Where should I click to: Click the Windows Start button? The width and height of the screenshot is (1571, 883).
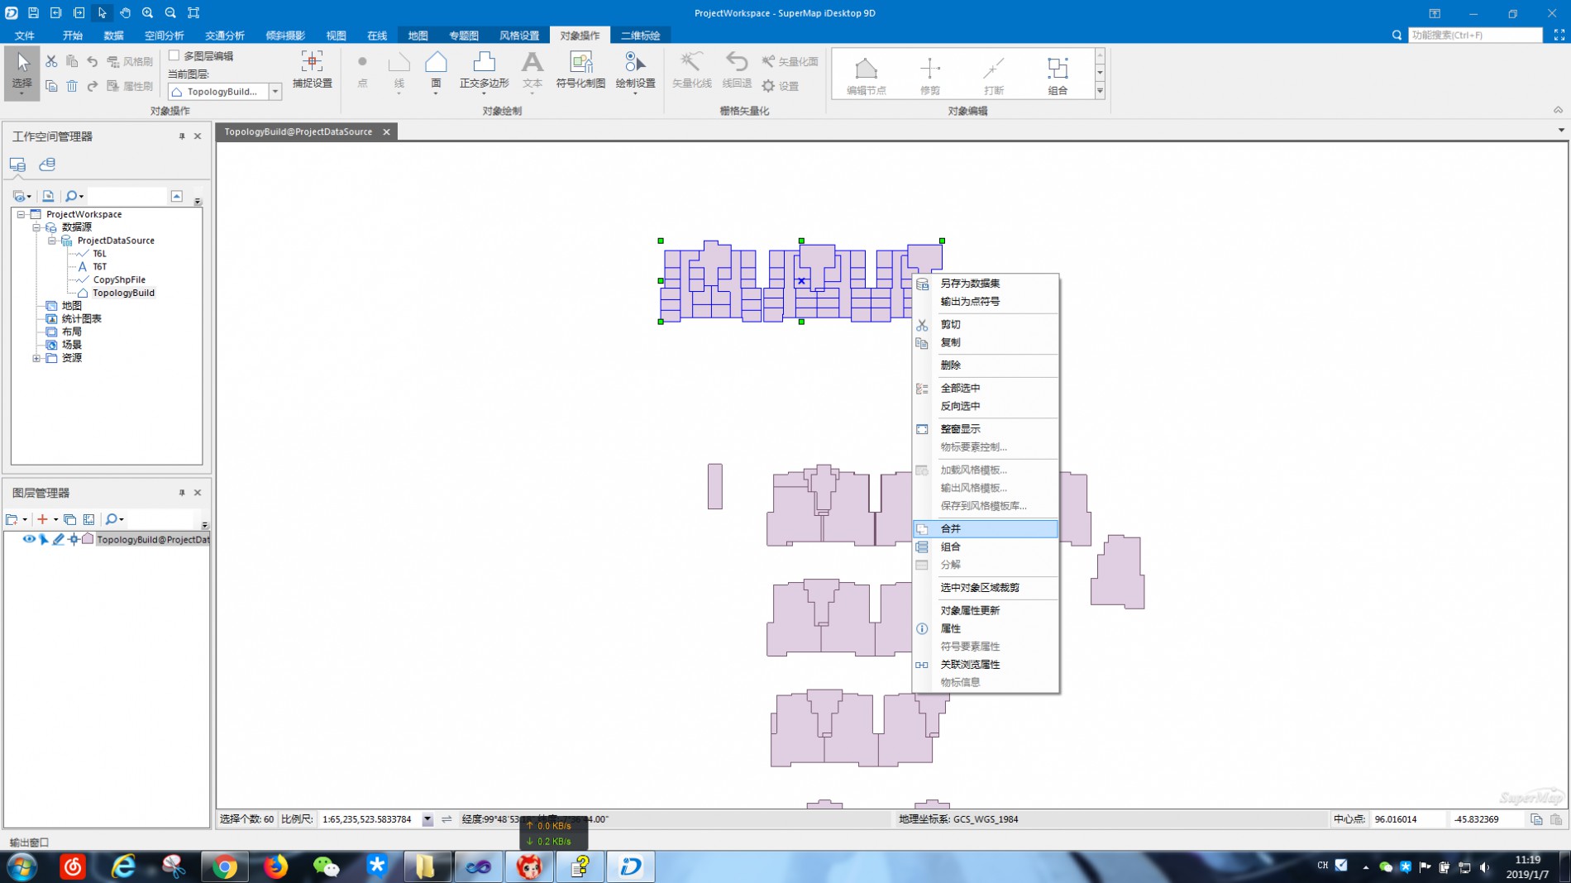point(22,866)
